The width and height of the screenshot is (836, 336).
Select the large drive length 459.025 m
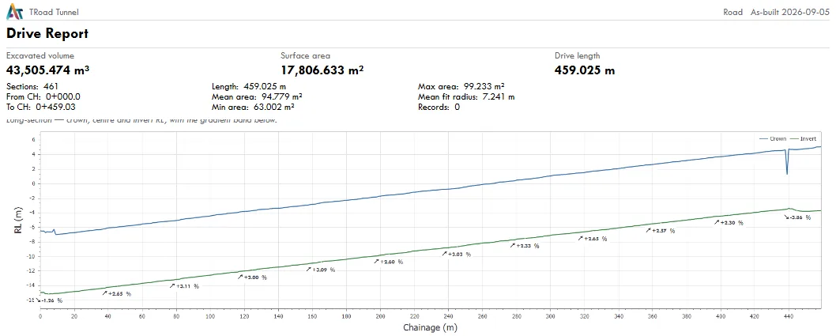click(585, 70)
